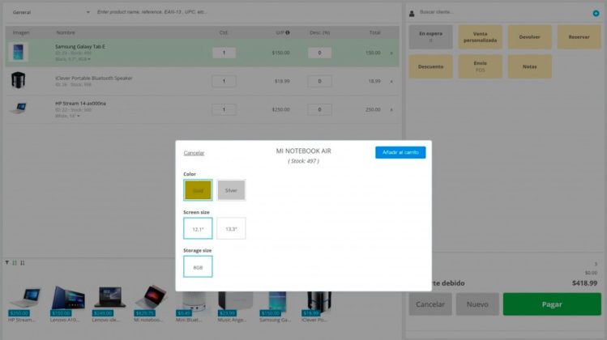Click the Cancelar link in dialog
This screenshot has height=340, width=607.
(194, 153)
